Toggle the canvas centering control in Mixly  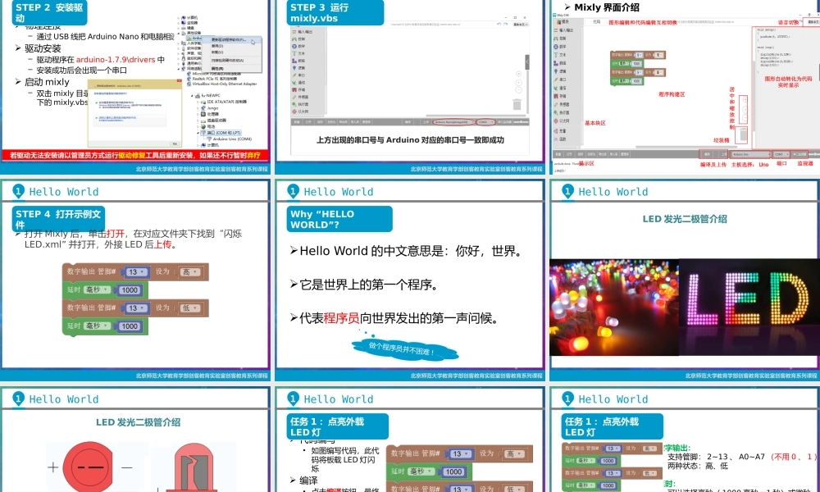(745, 99)
